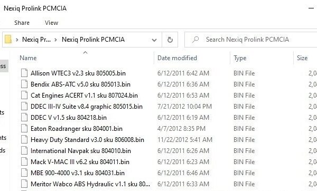Click the magnifier search icon

pos(195,40)
